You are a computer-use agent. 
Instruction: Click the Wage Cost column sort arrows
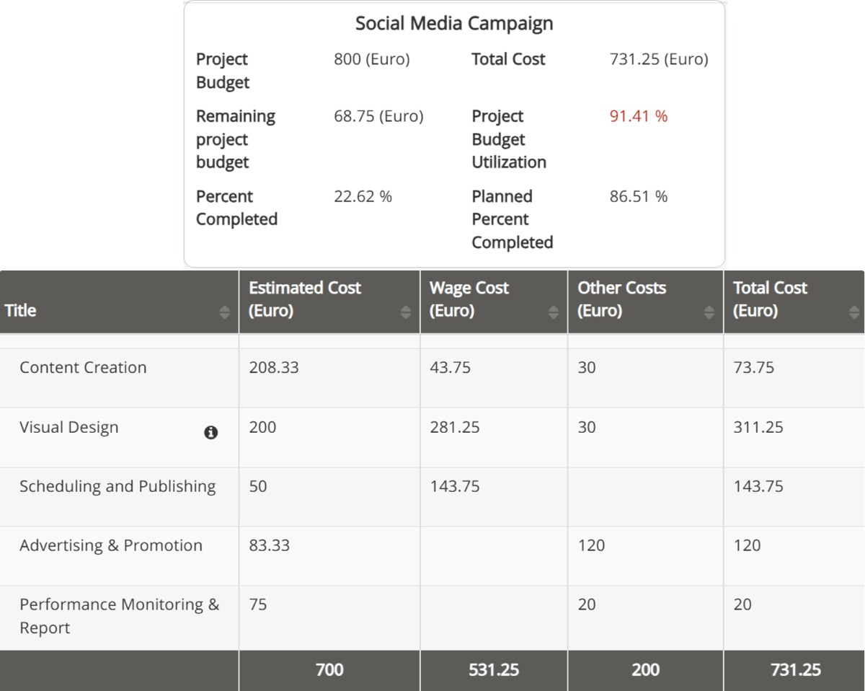pos(554,312)
